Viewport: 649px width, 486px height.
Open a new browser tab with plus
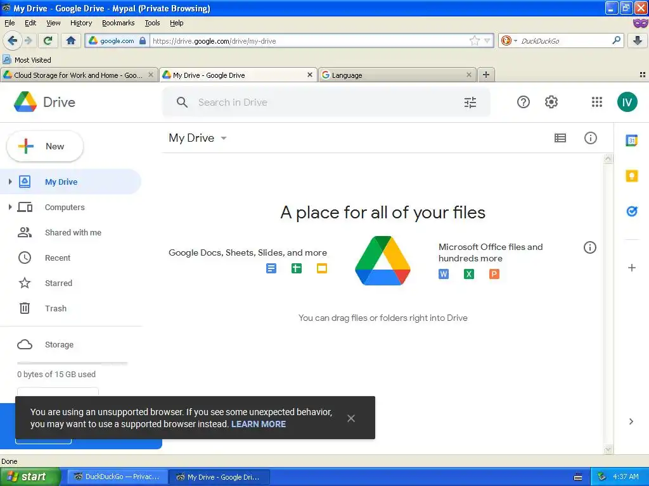(486, 75)
